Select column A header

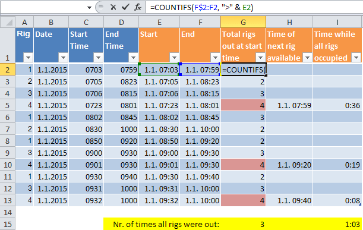pos(24,22)
